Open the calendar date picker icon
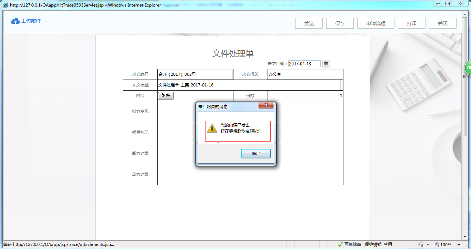 click(x=325, y=63)
